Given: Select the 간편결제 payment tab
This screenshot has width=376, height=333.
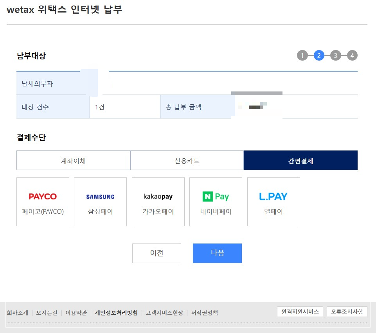Looking at the screenshot, I should pos(300,160).
